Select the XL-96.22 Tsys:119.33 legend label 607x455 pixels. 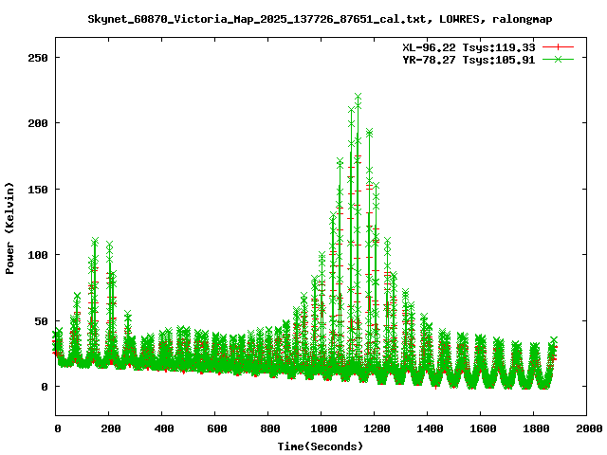click(x=469, y=47)
